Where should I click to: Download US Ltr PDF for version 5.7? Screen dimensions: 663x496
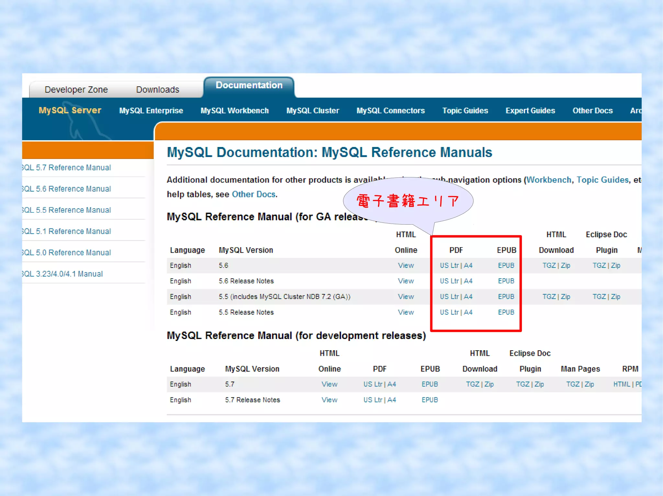tap(373, 384)
